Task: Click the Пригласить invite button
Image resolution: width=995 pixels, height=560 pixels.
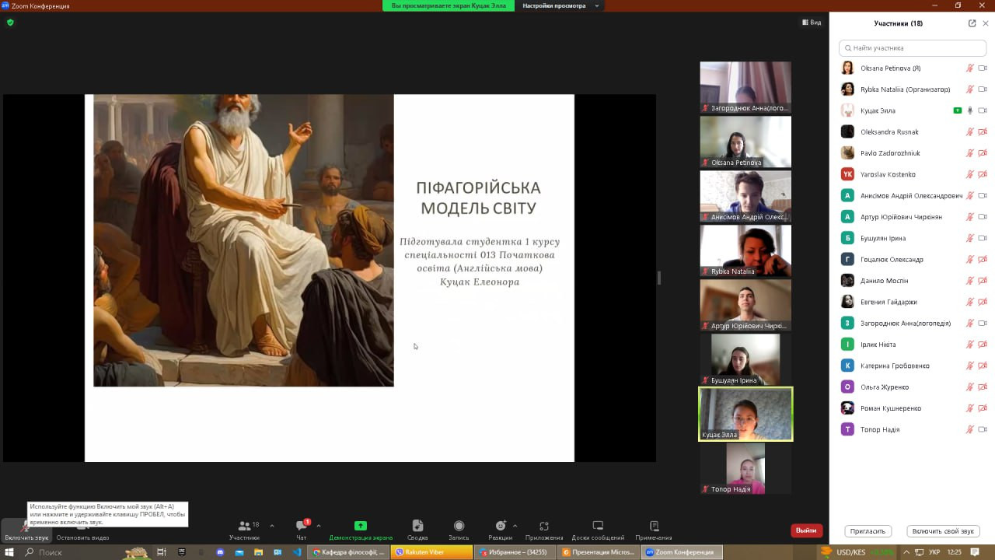Action: 868,531
